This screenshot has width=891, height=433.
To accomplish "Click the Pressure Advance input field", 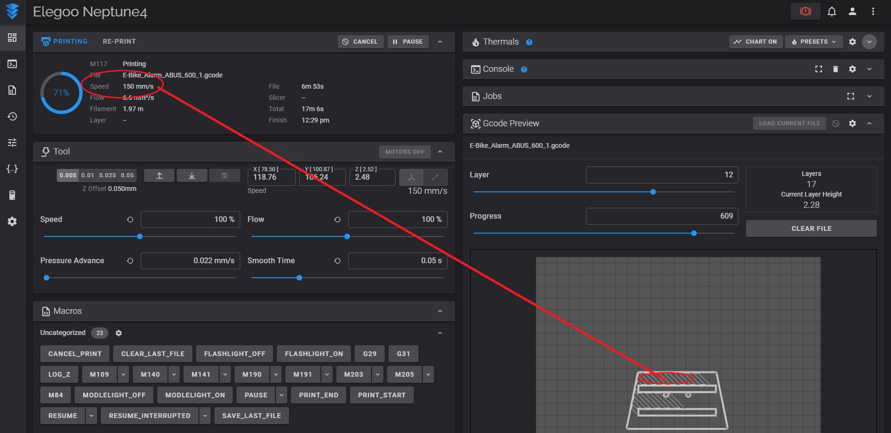I will click(190, 261).
